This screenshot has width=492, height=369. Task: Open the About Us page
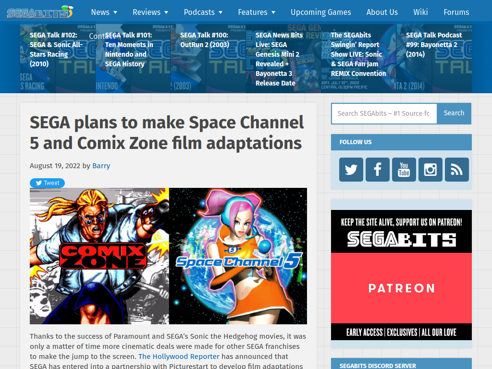coord(382,12)
